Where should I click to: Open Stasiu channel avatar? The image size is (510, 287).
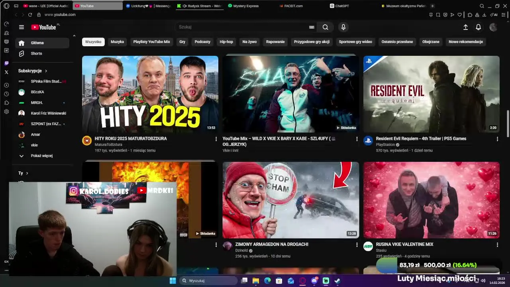click(368, 246)
